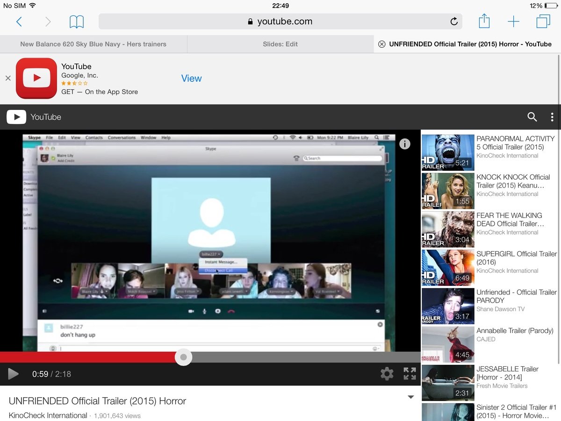Screen dimensions: 561x421
Task: Open PARANORMAL ACTIVITY 5 trailer thumbnail
Action: pyautogui.click(x=448, y=152)
